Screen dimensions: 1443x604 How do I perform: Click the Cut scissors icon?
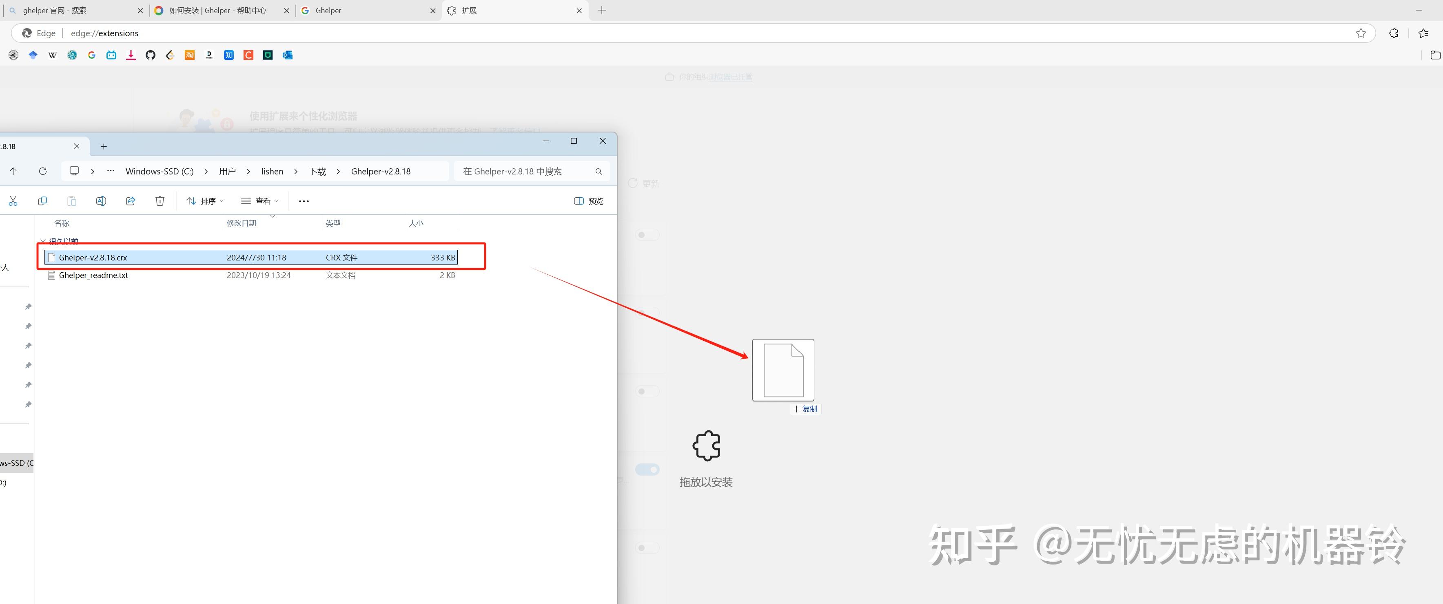13,201
